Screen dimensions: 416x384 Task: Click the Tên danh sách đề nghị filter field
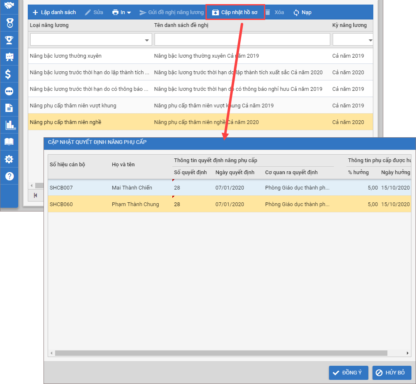[x=242, y=40]
